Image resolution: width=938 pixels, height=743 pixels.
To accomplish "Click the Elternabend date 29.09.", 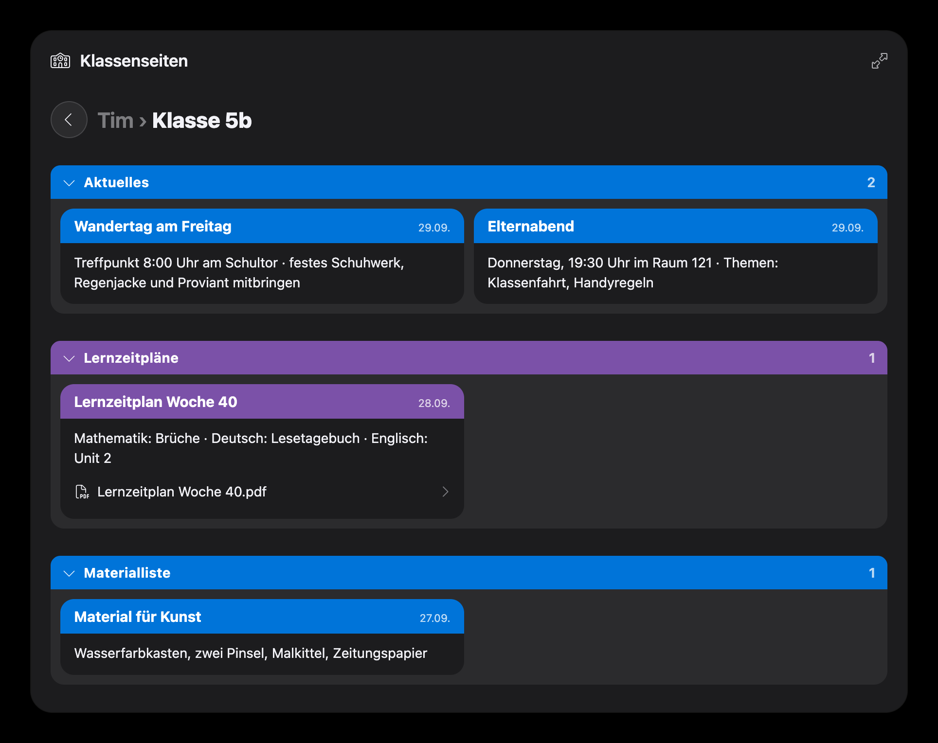I will tap(848, 228).
